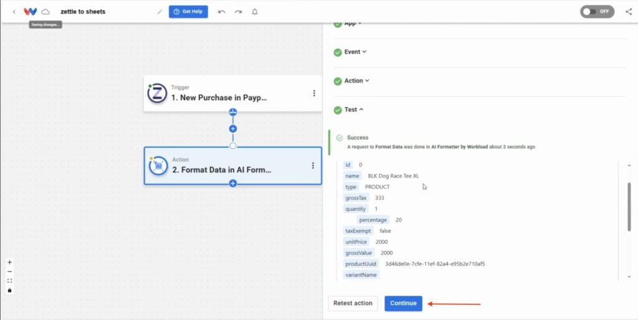The width and height of the screenshot is (638, 320).
Task: Add path via branch icon below trigger
Action: 233,112
